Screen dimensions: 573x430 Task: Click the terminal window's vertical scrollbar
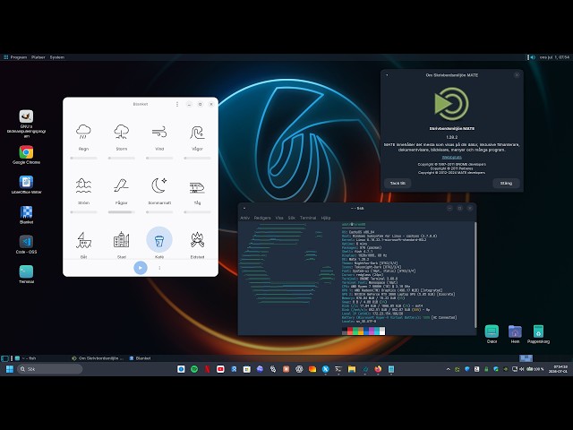(x=475, y=274)
